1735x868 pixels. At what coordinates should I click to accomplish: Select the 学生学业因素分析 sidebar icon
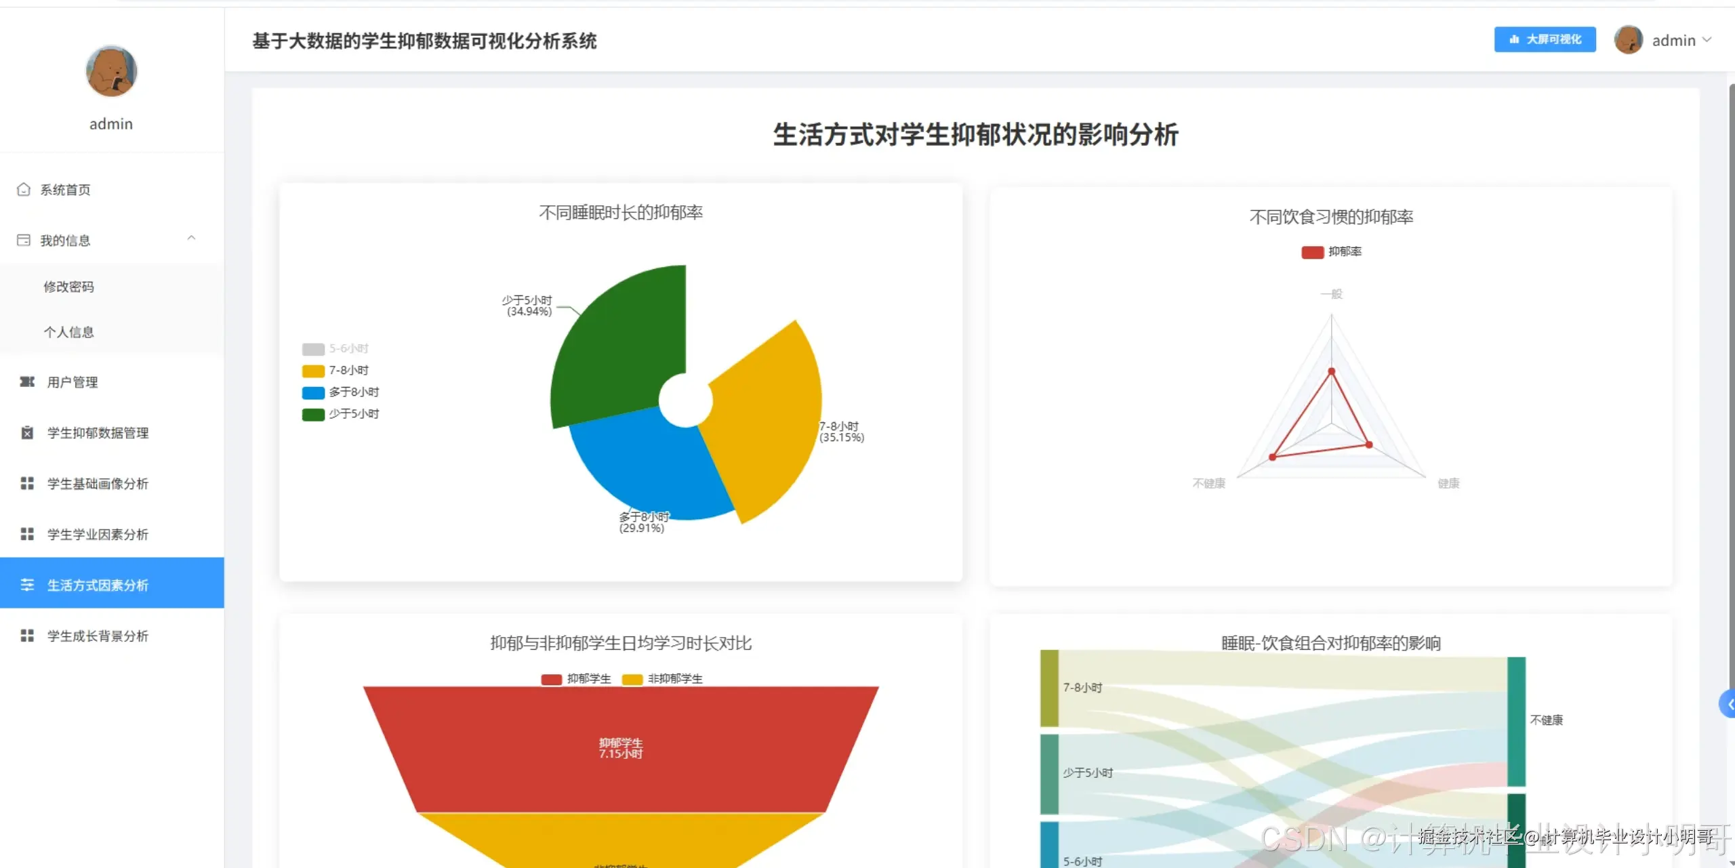[26, 534]
